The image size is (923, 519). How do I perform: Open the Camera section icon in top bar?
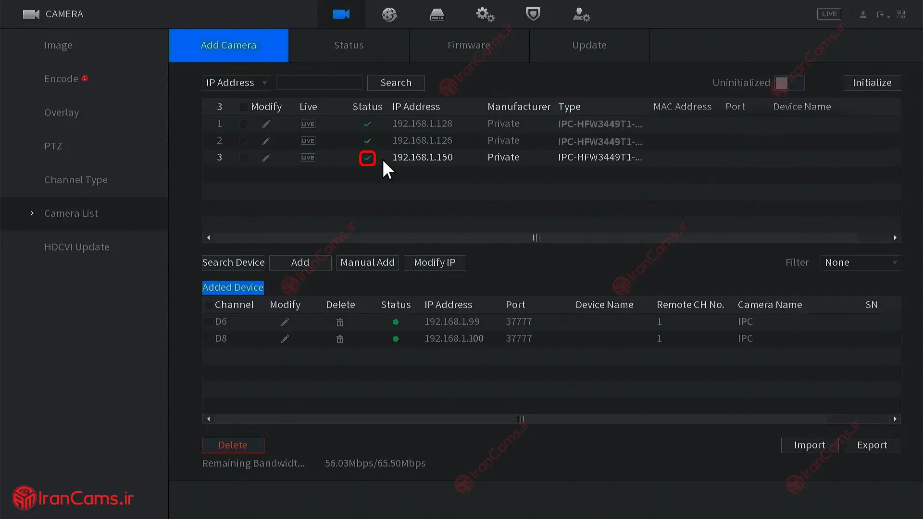(341, 14)
